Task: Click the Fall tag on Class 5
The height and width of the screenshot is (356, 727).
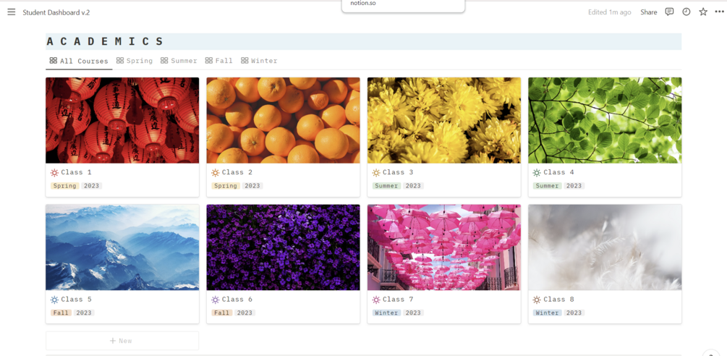Action: 61,313
